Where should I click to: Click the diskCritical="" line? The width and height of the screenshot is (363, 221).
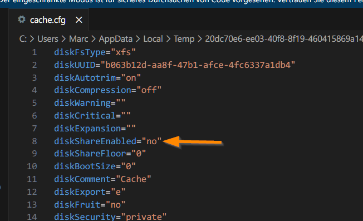click(92, 116)
